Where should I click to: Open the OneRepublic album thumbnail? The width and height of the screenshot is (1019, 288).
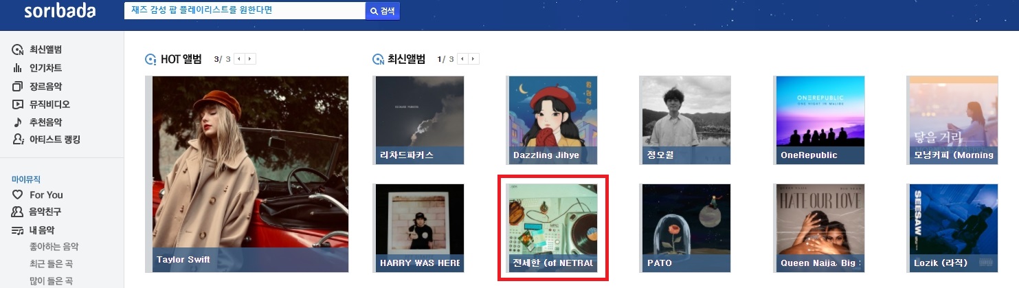[819, 120]
